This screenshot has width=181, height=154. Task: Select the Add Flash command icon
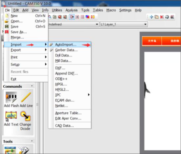coord(11,97)
